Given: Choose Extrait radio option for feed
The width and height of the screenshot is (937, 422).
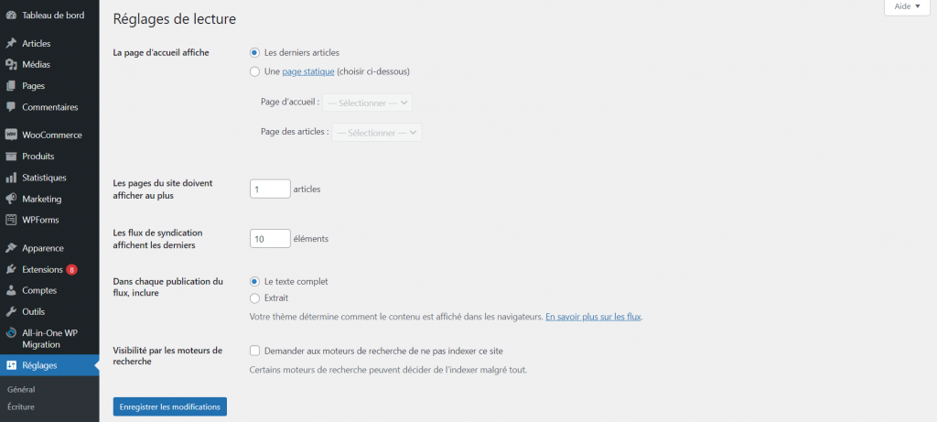Looking at the screenshot, I should tap(254, 298).
